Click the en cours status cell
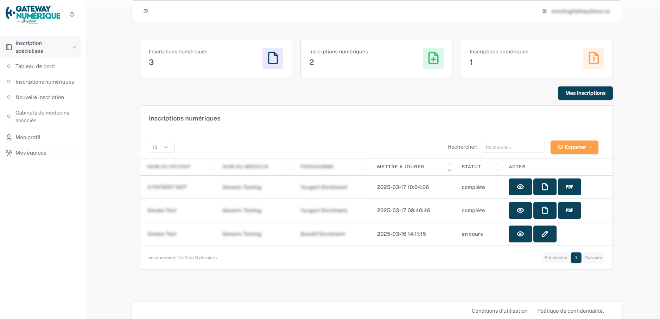 (x=472, y=234)
